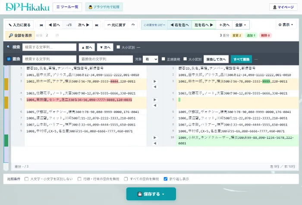
Task: Open マイページ
Action: (283, 7)
